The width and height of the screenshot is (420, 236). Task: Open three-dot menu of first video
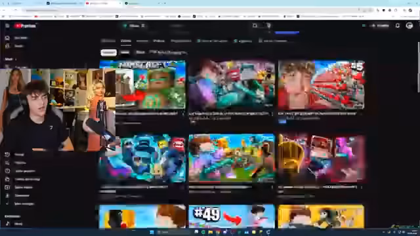[x=183, y=114]
